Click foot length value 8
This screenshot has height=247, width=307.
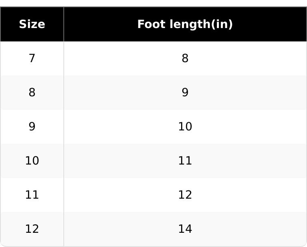pos(185,58)
